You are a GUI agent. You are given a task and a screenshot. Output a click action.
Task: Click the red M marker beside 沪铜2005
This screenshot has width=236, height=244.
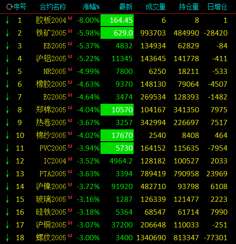pyautogui.click(x=70, y=223)
